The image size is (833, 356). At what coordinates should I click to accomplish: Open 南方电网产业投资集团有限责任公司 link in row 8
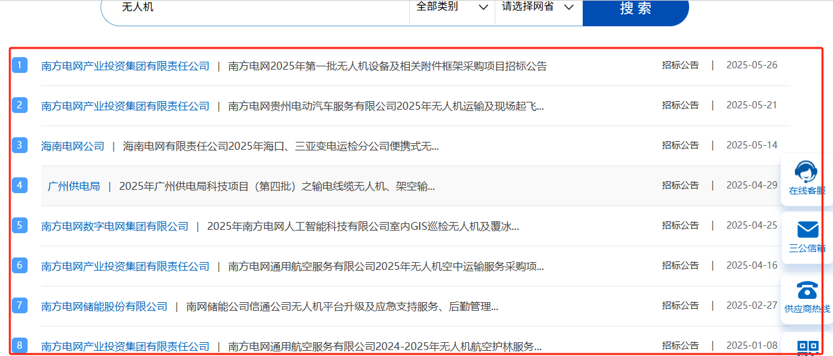(125, 346)
